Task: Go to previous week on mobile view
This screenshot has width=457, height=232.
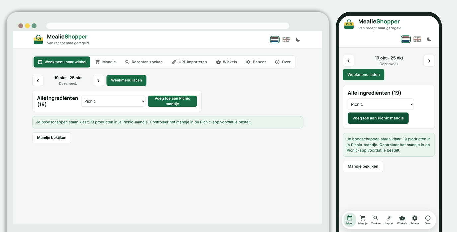Action: click(x=348, y=61)
